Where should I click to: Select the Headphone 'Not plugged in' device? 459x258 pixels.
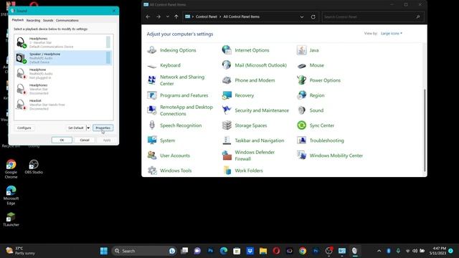coord(63,73)
